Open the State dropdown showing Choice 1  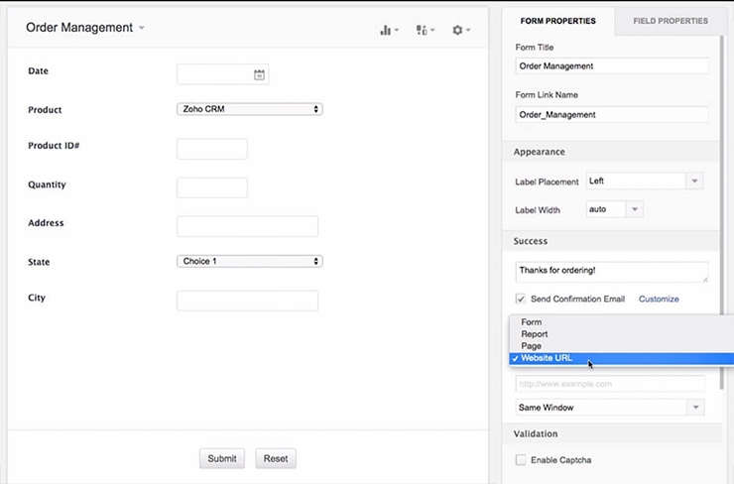click(250, 261)
